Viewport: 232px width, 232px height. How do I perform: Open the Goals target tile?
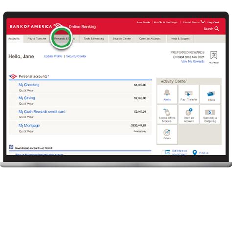coord(167,135)
